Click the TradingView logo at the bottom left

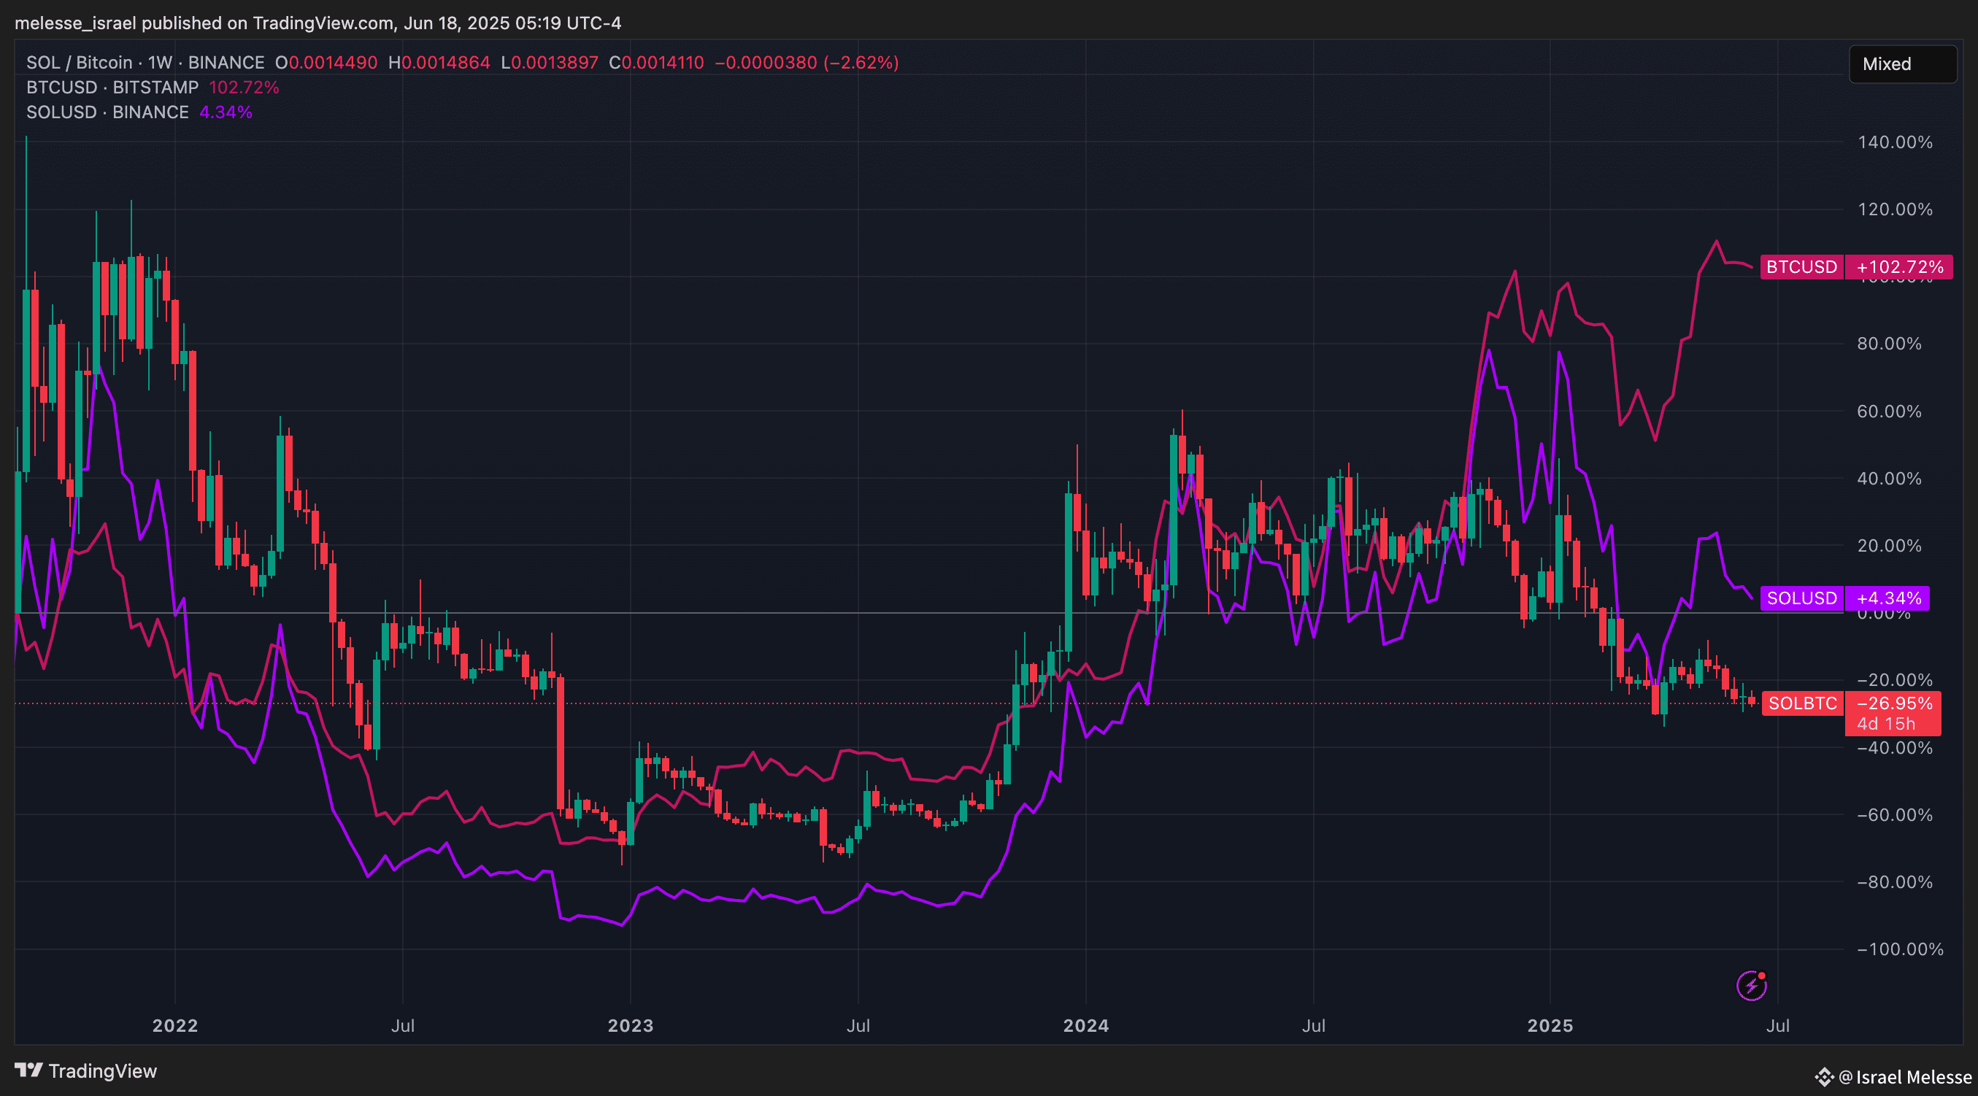(85, 1070)
